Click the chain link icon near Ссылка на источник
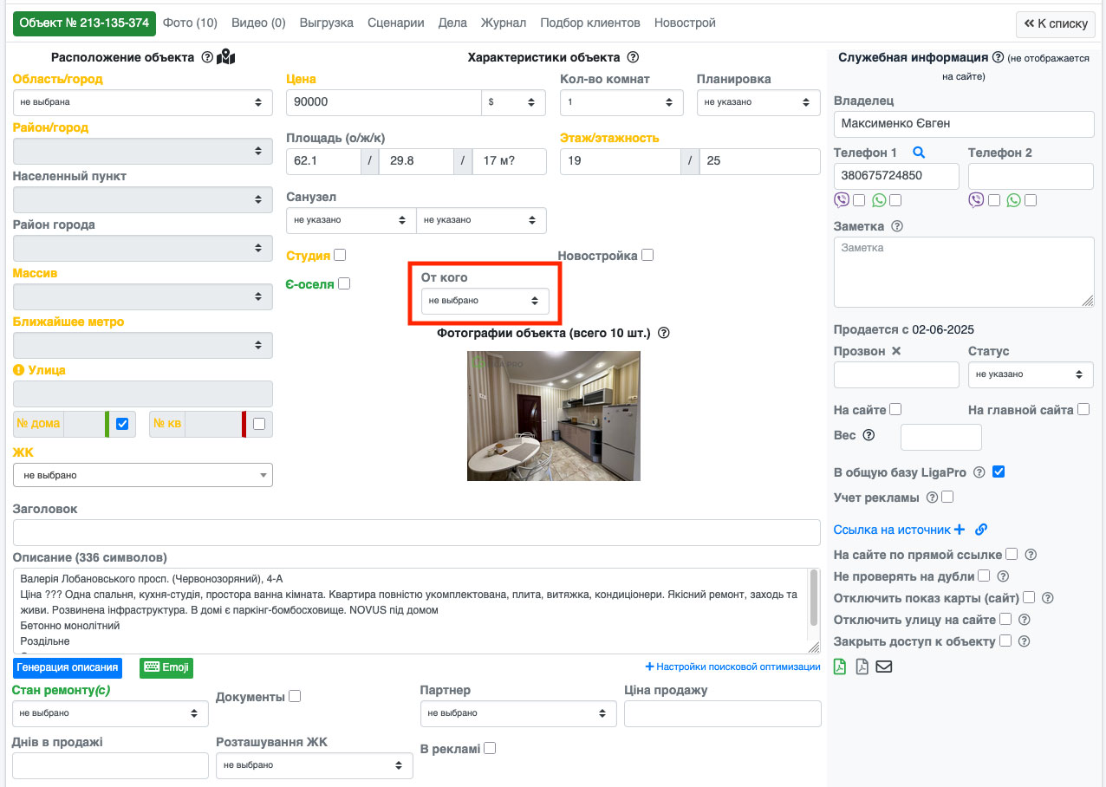The height and width of the screenshot is (787, 1106). pos(981,530)
